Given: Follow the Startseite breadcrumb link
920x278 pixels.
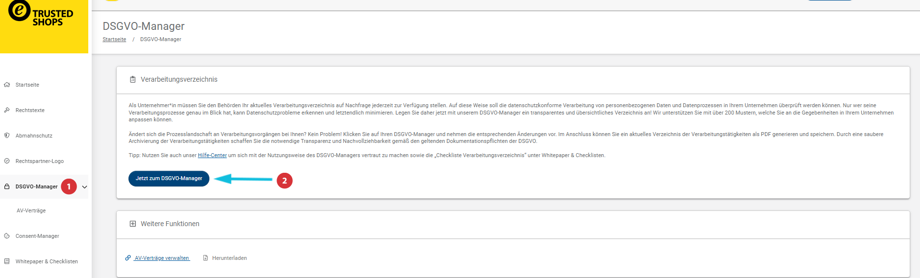Looking at the screenshot, I should (114, 39).
